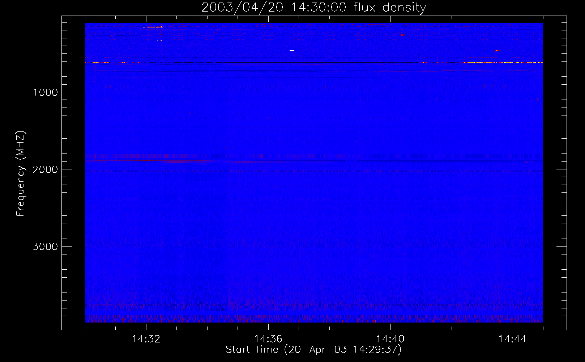
Task: Click the short white burst mark near 14:37
Action: point(292,51)
